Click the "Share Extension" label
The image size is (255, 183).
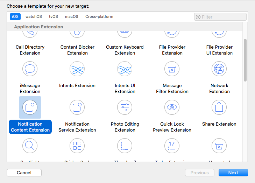click(219, 124)
